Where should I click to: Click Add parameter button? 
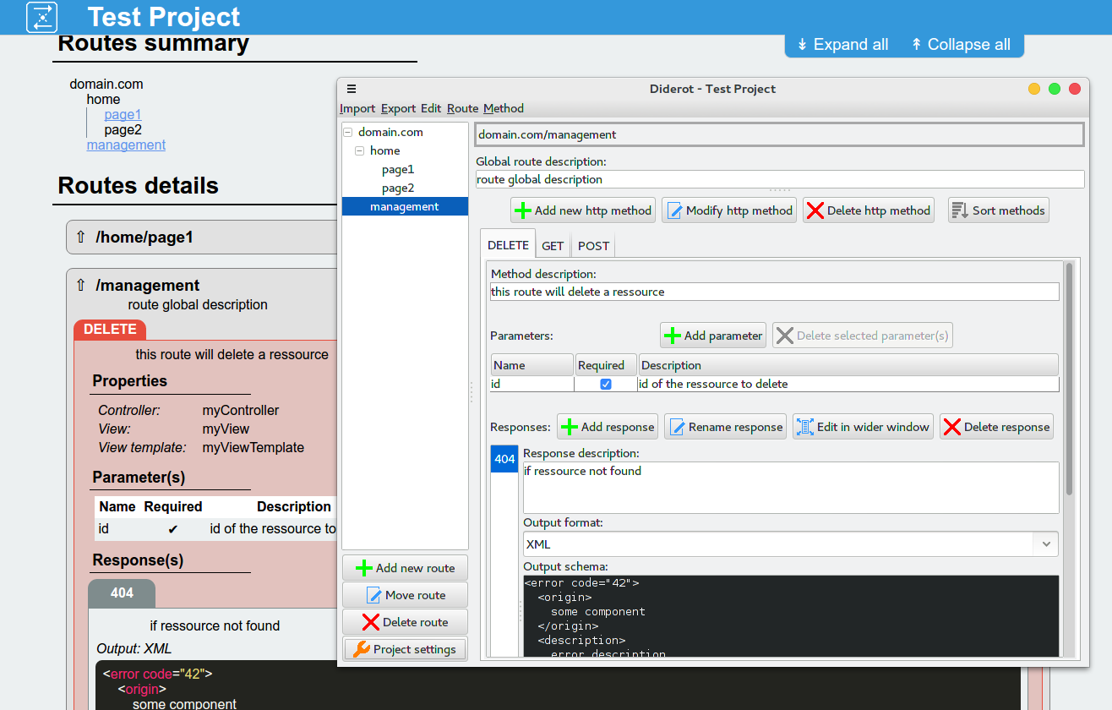point(713,336)
